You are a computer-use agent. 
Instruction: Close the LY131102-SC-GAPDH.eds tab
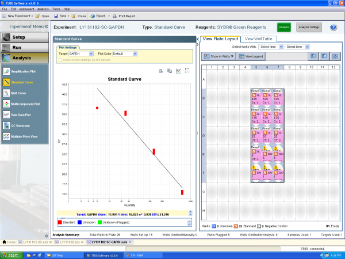tap(130, 242)
